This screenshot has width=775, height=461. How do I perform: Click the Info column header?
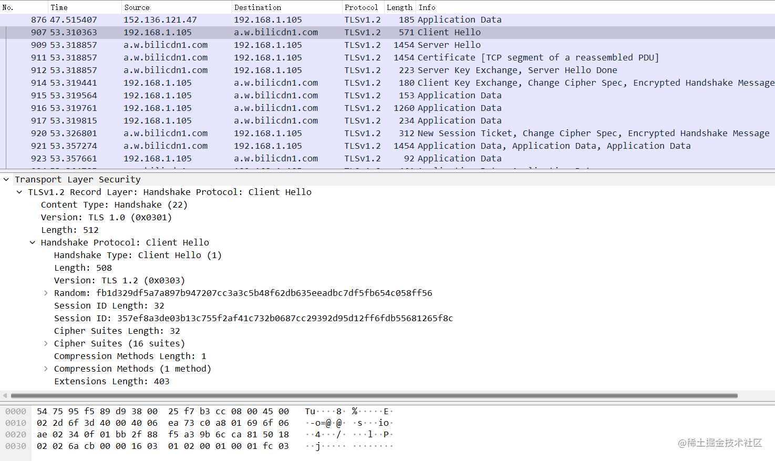pos(595,7)
